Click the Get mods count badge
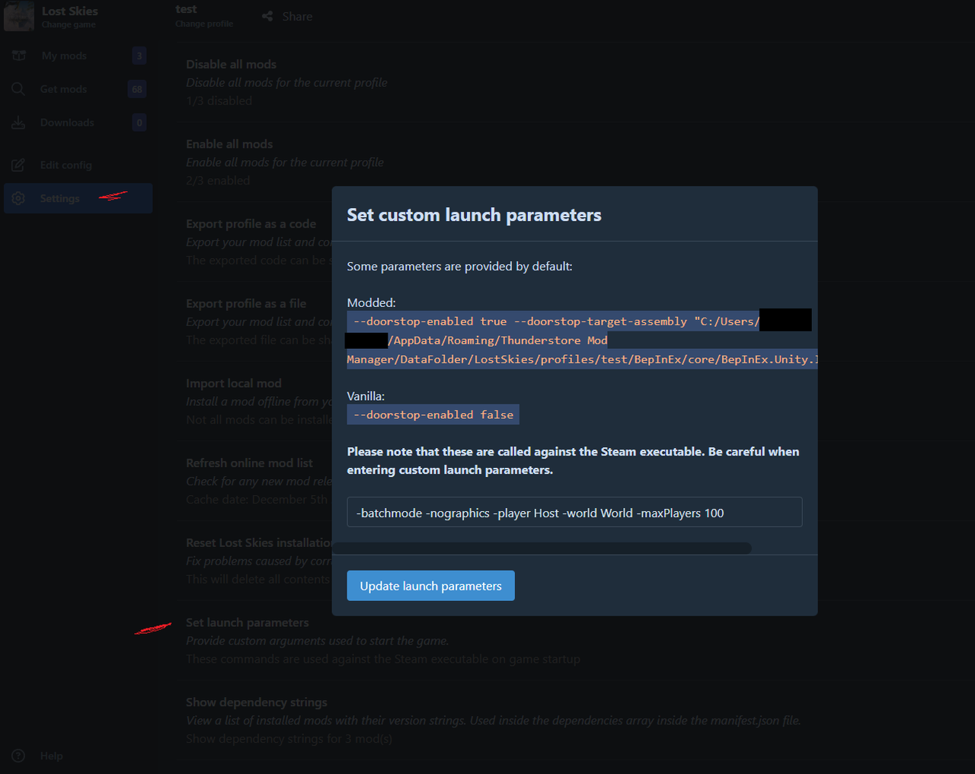975x774 pixels. (137, 89)
